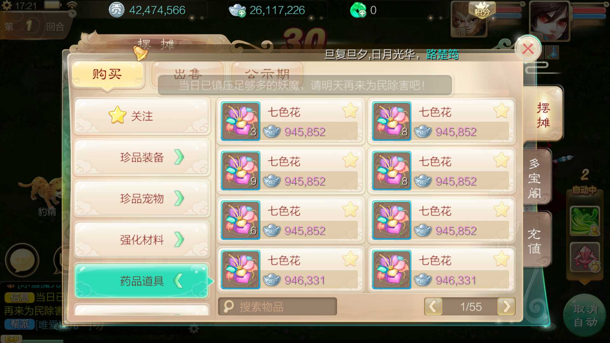Expand the 珍品装备 category

click(x=142, y=157)
